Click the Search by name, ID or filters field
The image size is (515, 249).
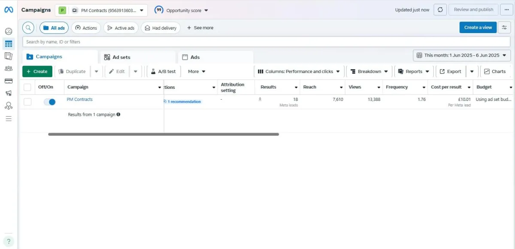(267, 42)
